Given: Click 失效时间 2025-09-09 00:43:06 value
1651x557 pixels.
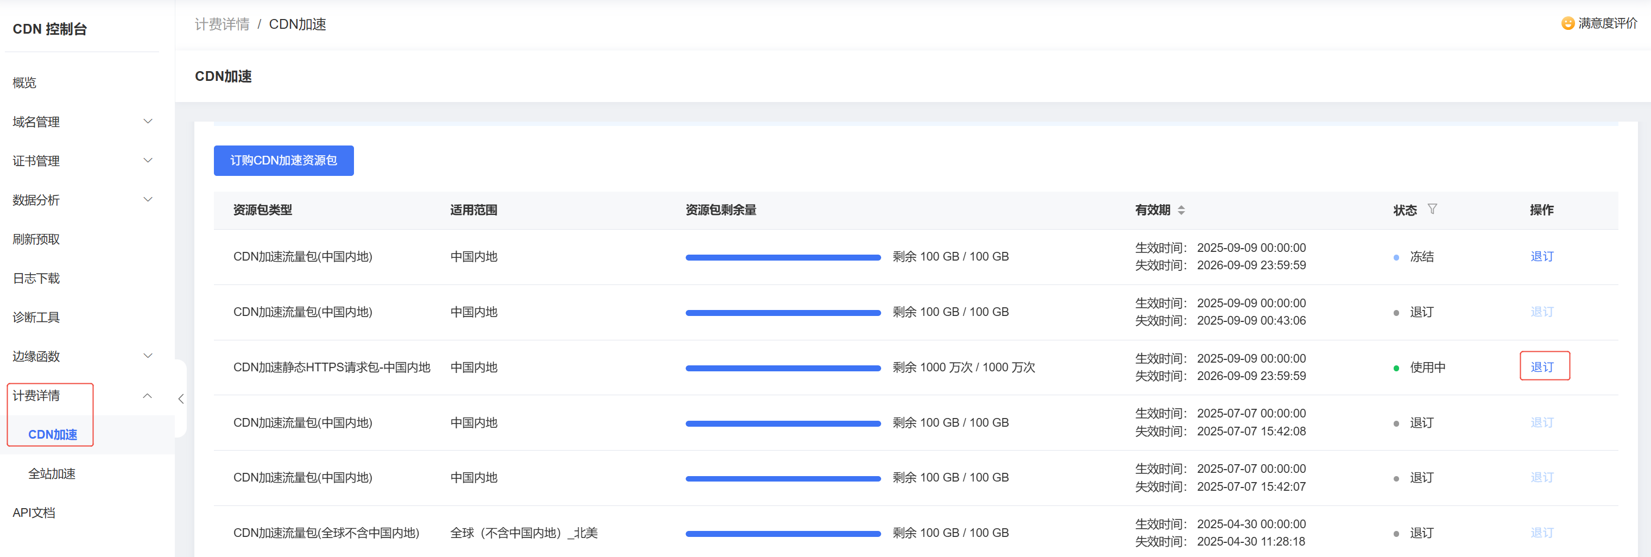Looking at the screenshot, I should (1251, 320).
